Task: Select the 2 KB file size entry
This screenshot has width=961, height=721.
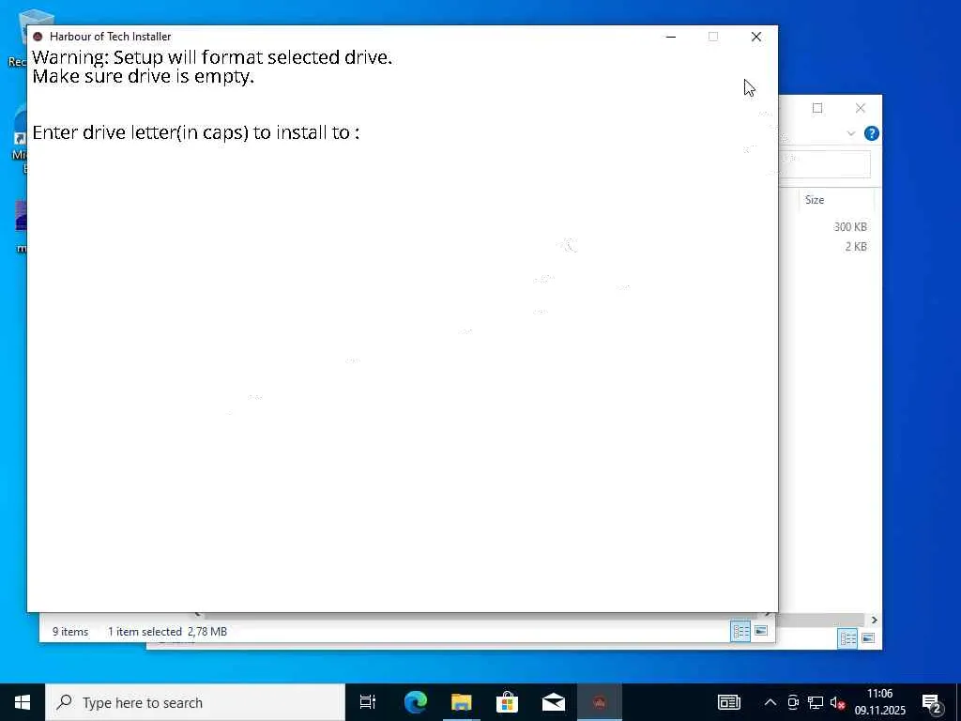Action: 856,247
